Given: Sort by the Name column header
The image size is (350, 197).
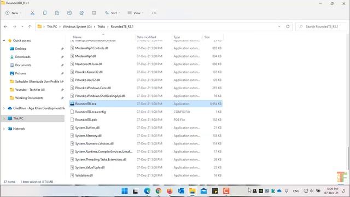Looking at the screenshot, I should [77, 37].
